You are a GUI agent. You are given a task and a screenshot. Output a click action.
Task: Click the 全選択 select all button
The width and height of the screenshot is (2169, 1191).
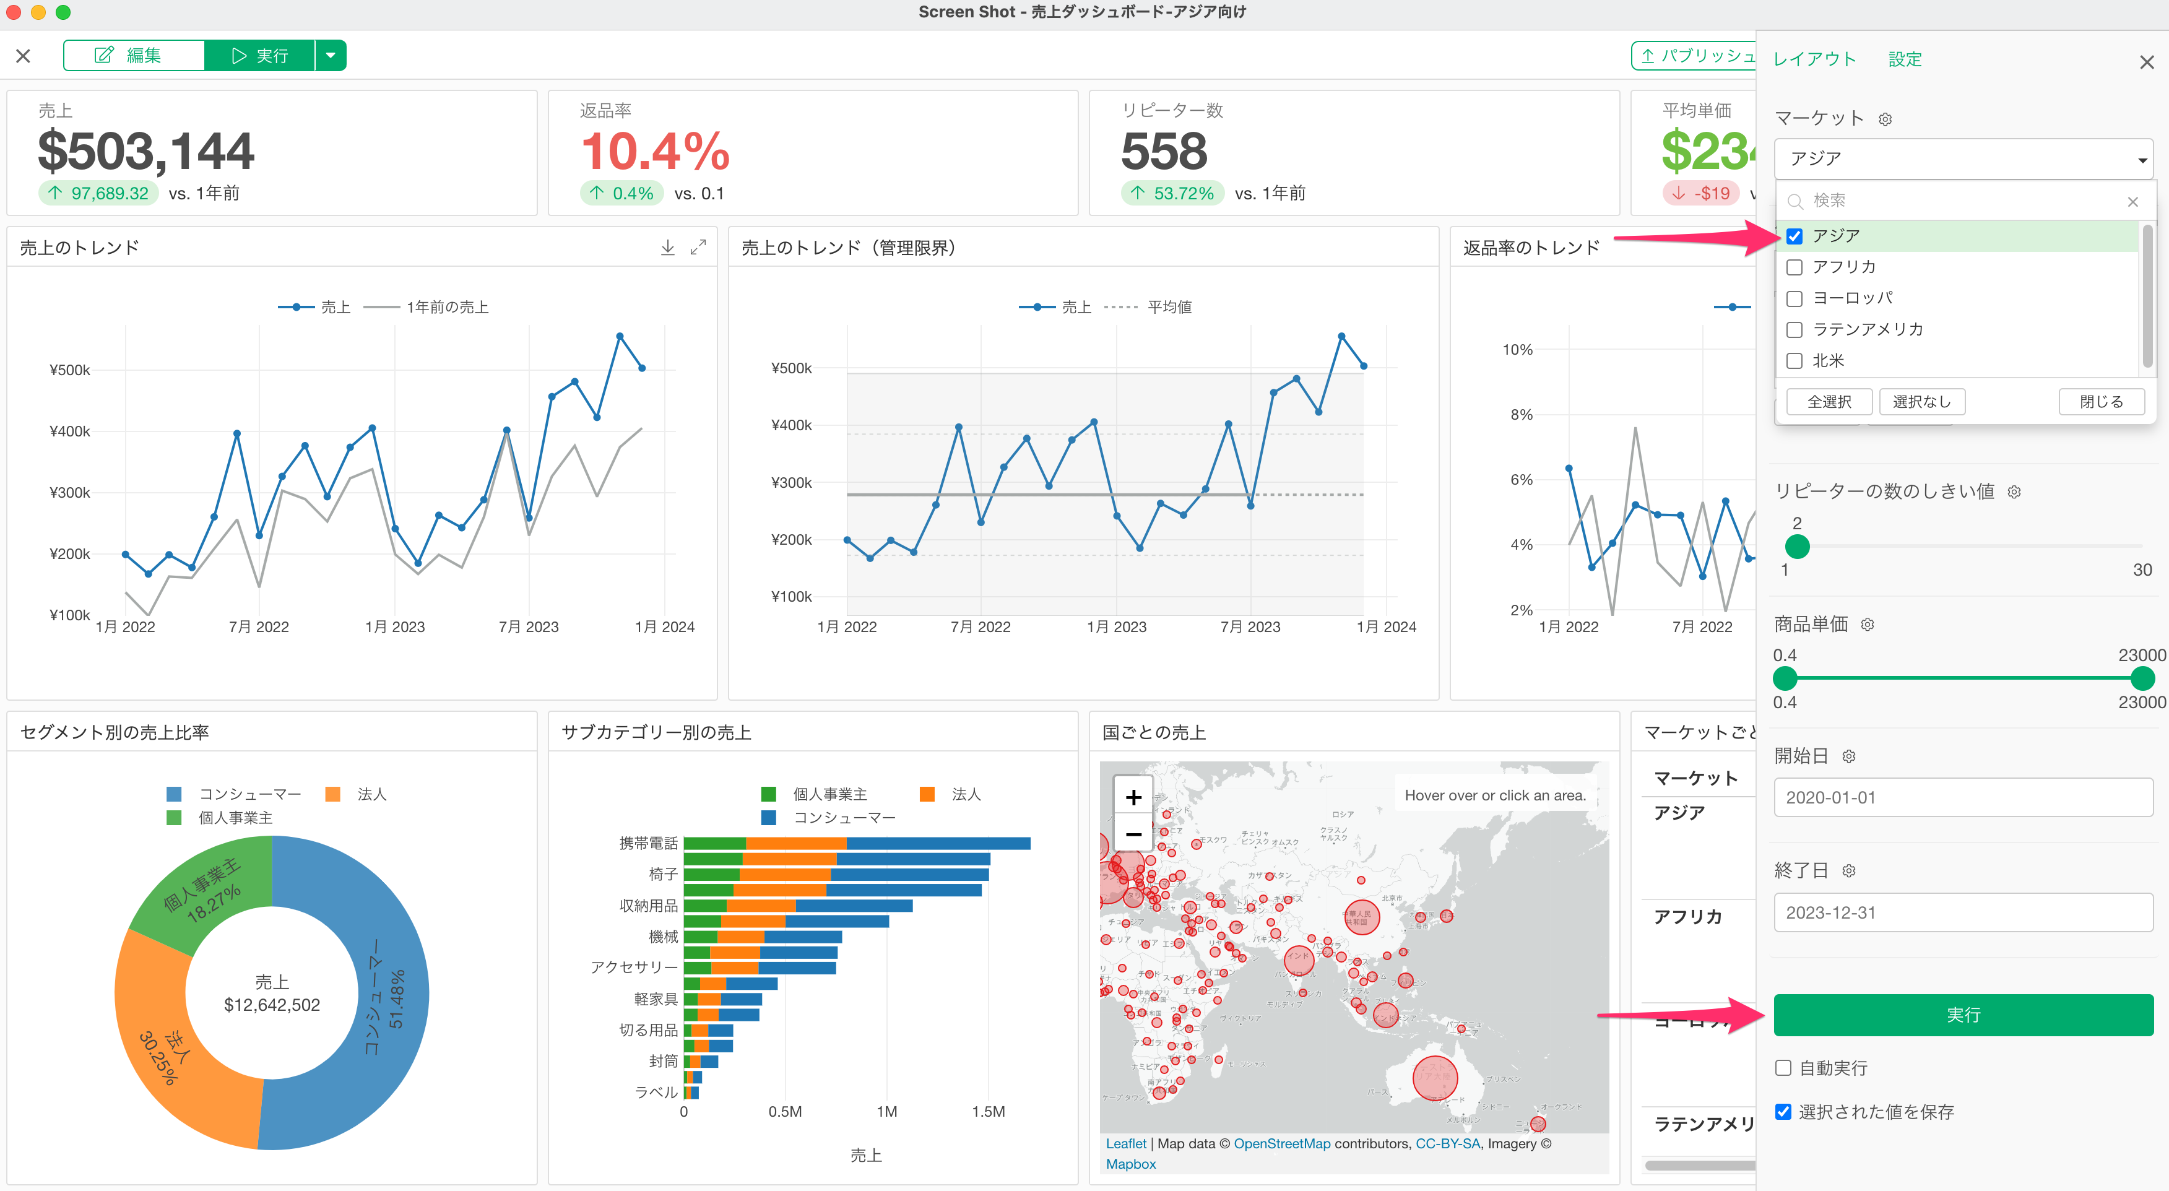[1829, 402]
